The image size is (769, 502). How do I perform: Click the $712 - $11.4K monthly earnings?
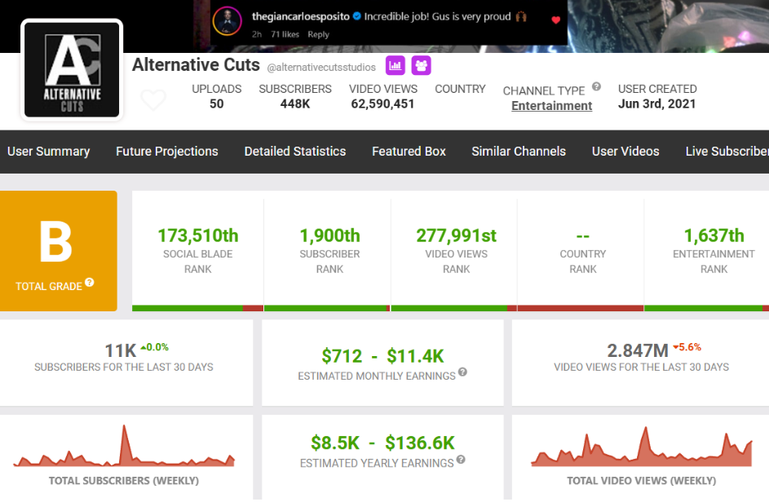(382, 356)
